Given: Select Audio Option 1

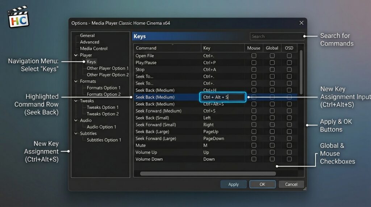Looking at the screenshot, I should pyautogui.click(x=101, y=127).
